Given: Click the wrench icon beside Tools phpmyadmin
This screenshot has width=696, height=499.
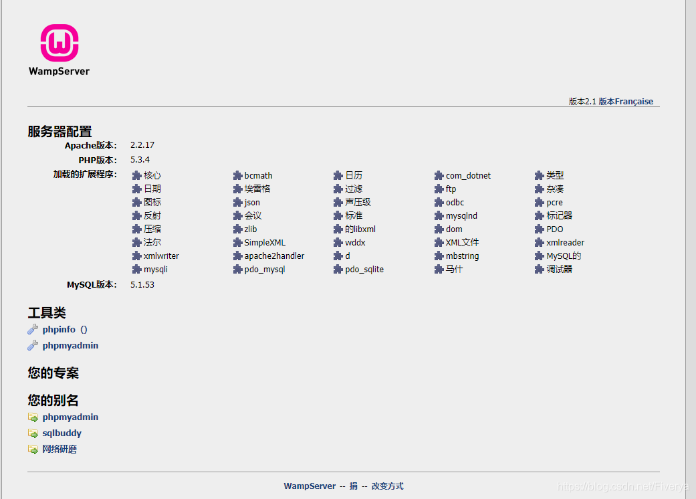Looking at the screenshot, I should click(x=33, y=345).
